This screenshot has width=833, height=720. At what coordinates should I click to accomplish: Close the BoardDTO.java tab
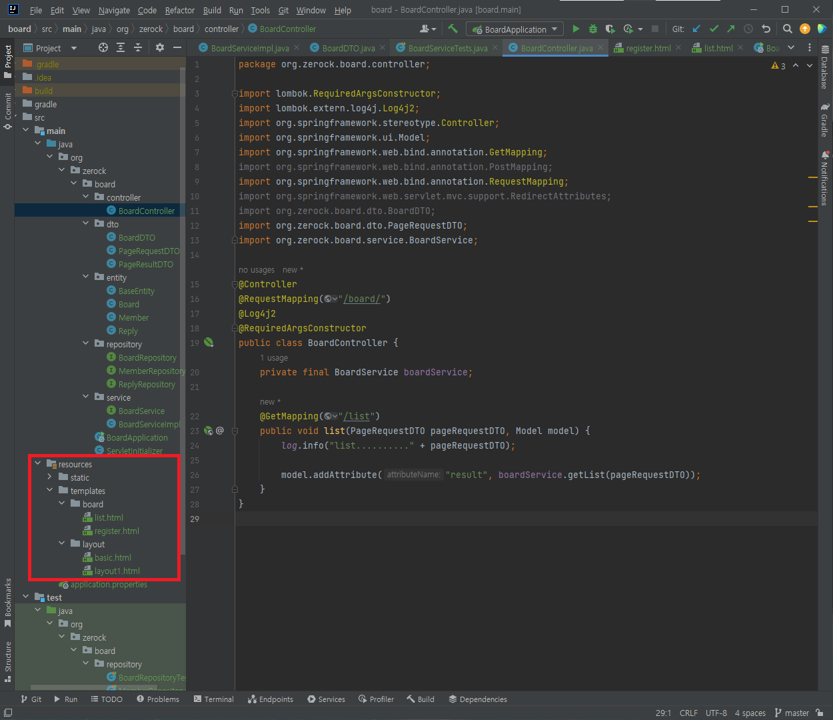383,47
